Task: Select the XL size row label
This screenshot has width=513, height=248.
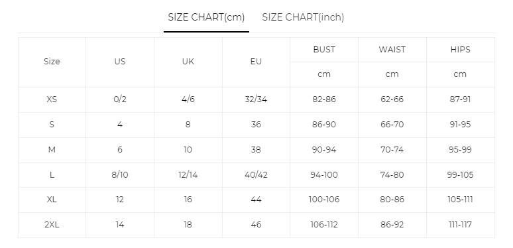Action: (52, 199)
